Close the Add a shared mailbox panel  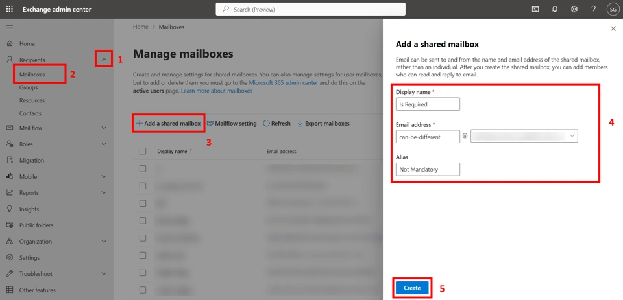point(613,29)
